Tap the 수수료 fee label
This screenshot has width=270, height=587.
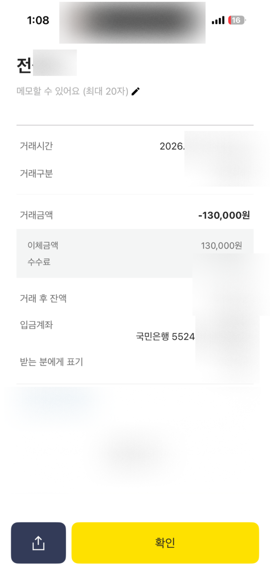tap(39, 262)
